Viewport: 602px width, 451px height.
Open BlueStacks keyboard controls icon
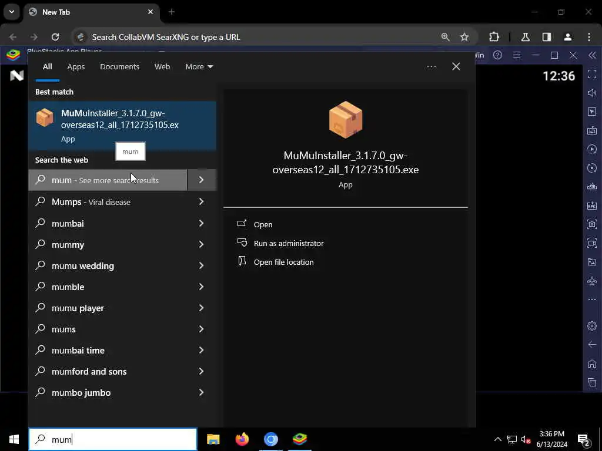click(592, 130)
